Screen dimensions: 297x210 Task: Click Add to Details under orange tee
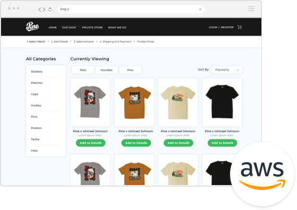point(136,143)
